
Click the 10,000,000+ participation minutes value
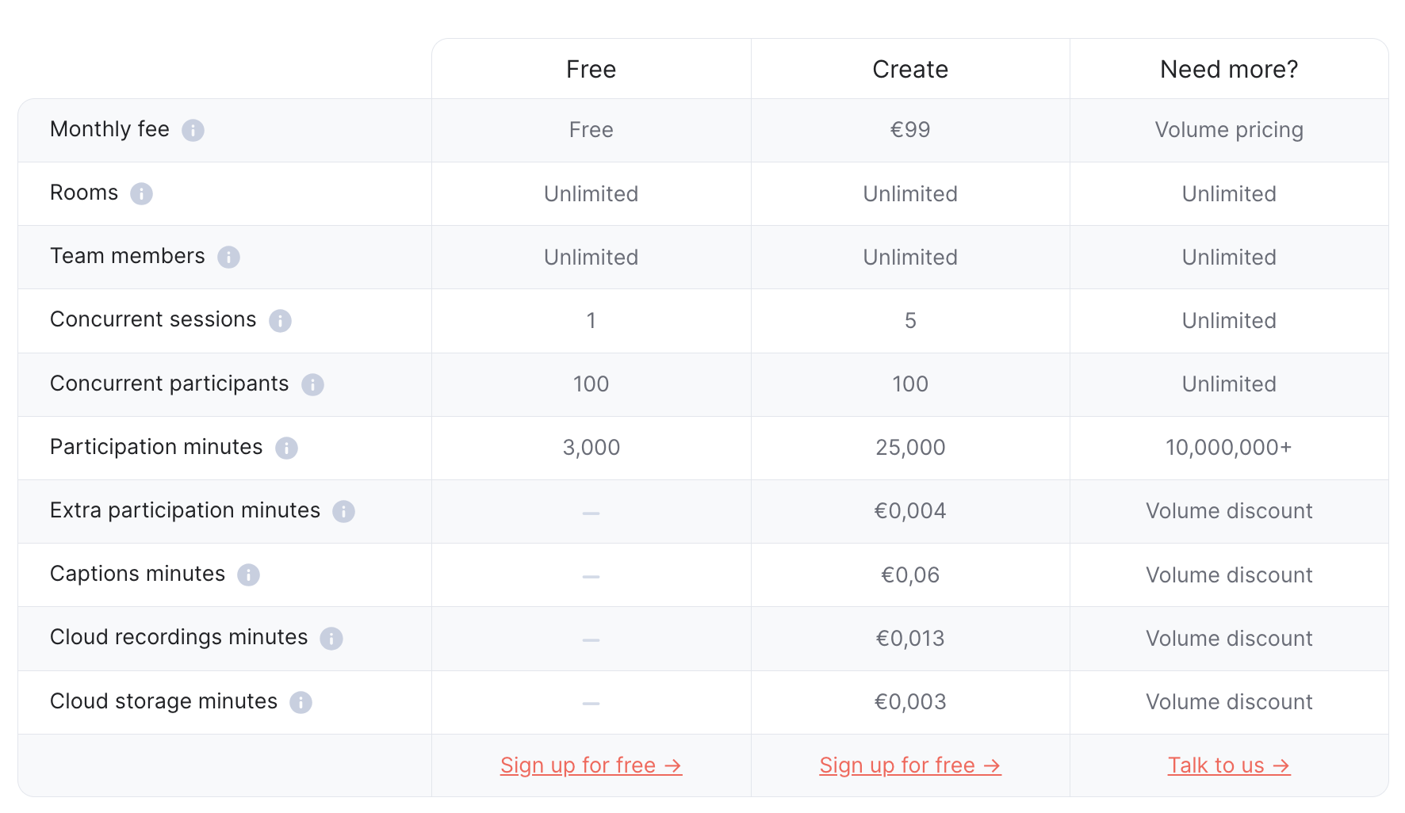tap(1229, 448)
